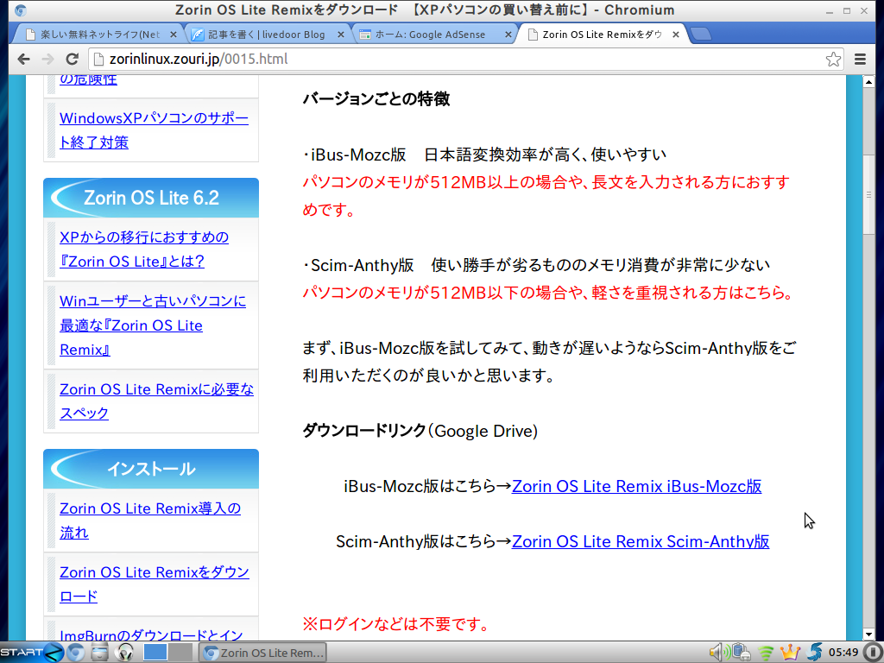Close the Google AdSense tab
The width and height of the screenshot is (884, 663).
[508, 35]
